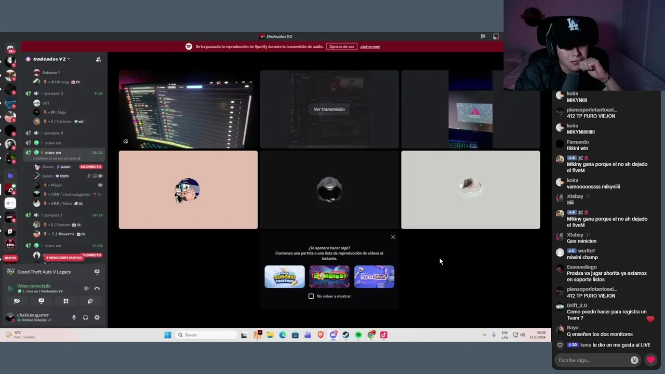This screenshot has height=374, width=665.
Task: Select the top-right stream thumbnail
Action: [471, 109]
